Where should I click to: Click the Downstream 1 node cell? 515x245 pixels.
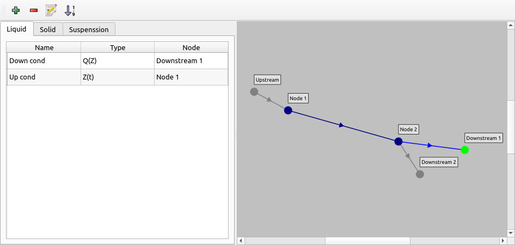[191, 61]
